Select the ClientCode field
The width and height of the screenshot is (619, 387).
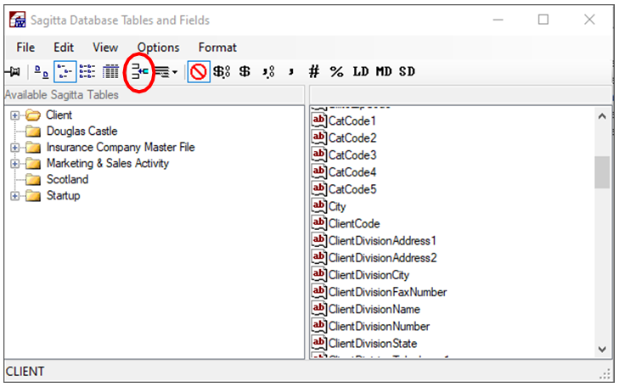point(354,224)
